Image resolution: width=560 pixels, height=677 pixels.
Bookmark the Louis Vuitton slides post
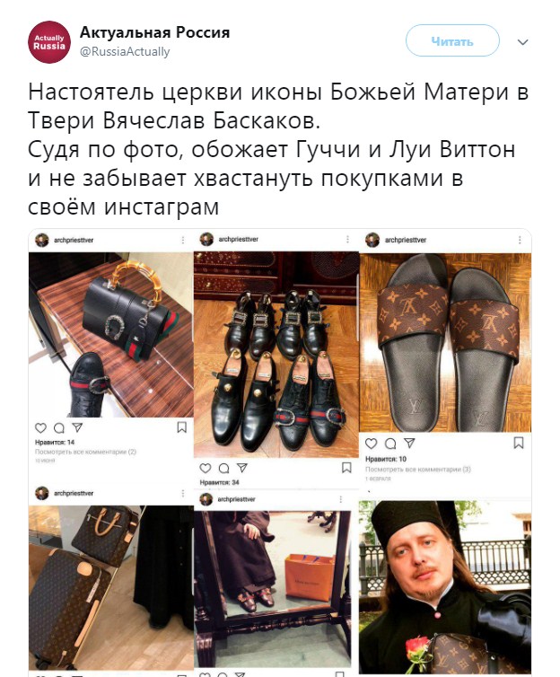[519, 443]
